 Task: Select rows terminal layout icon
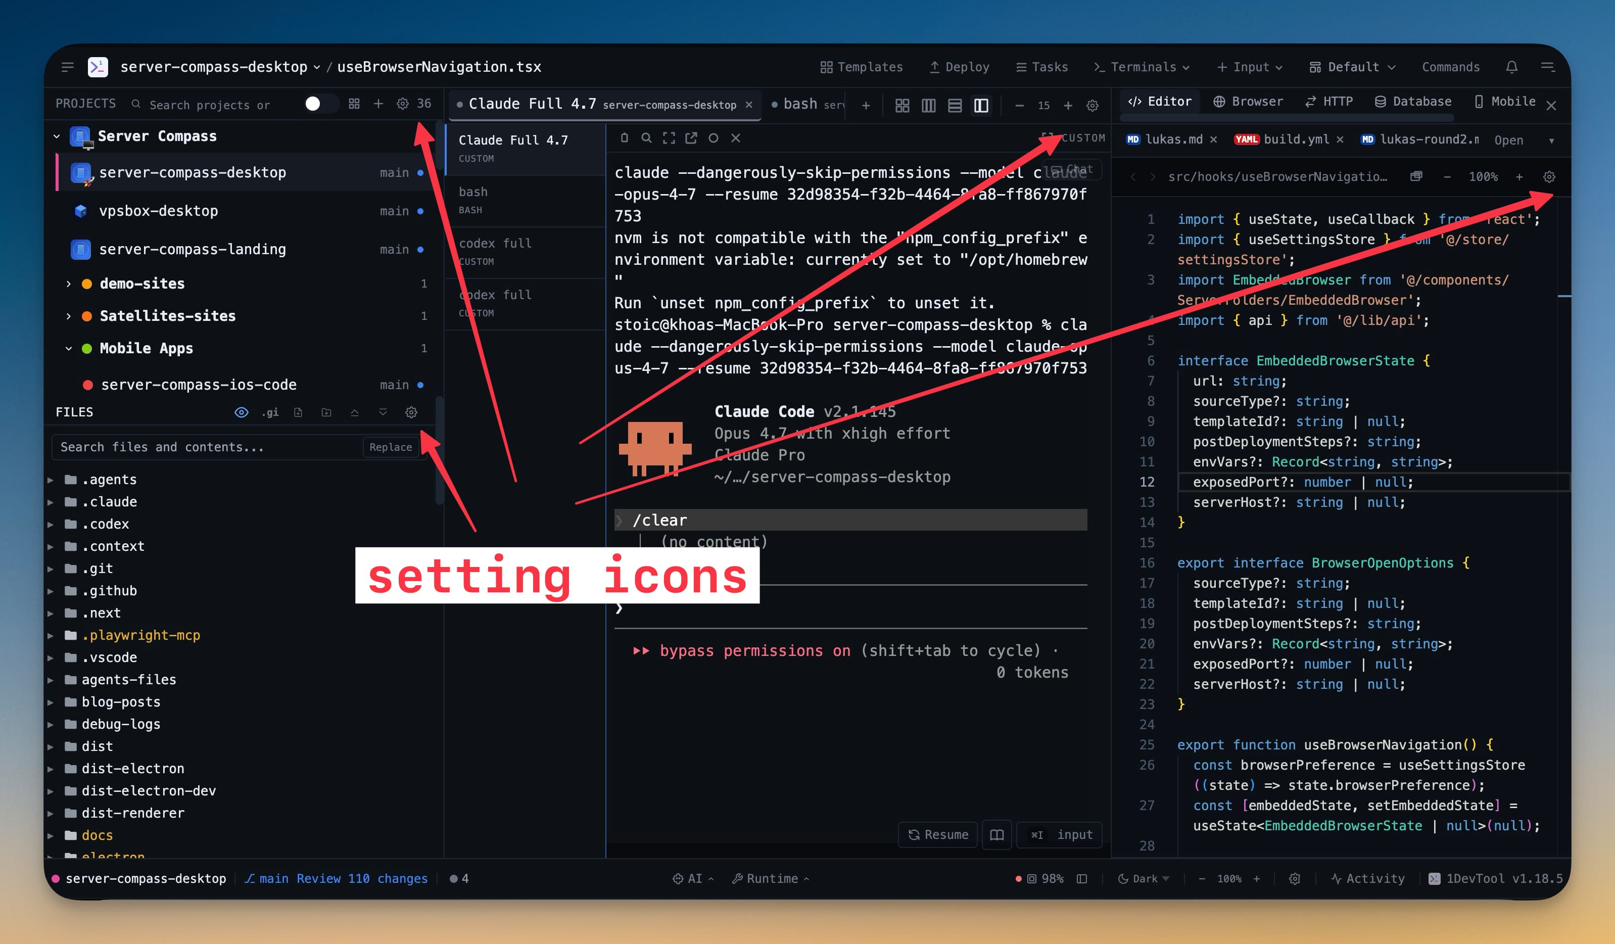tap(955, 106)
